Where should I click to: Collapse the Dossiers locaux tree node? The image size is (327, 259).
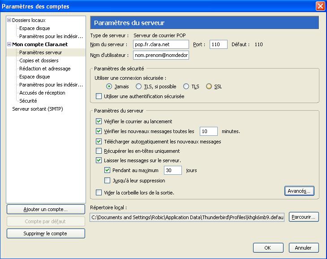[9, 20]
